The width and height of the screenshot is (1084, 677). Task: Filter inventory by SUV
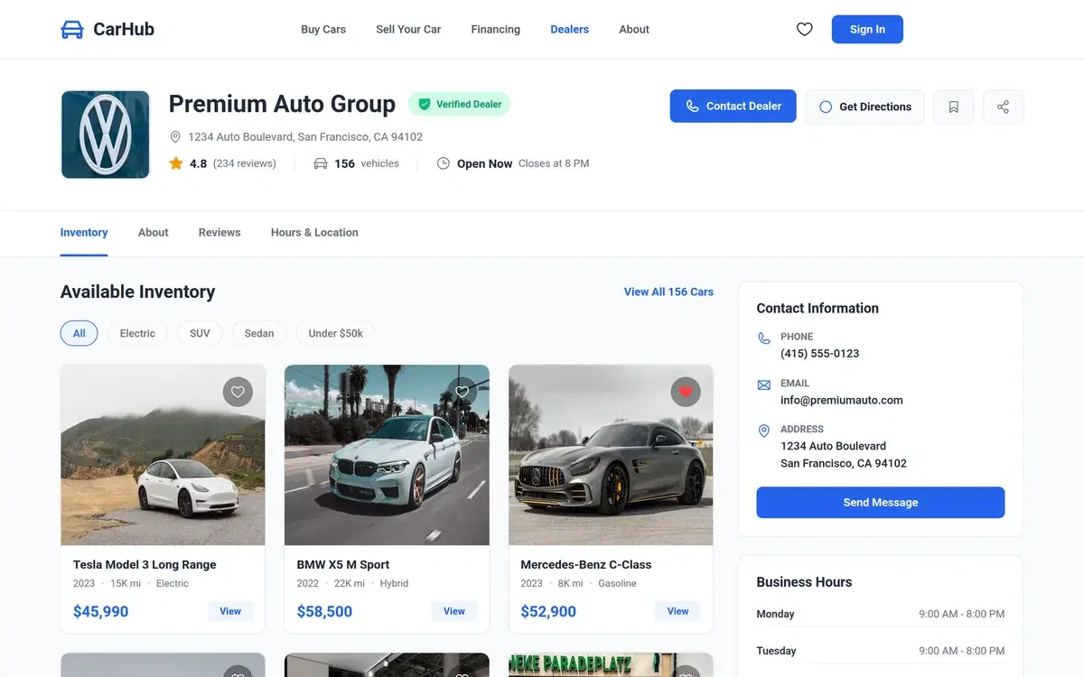(200, 333)
